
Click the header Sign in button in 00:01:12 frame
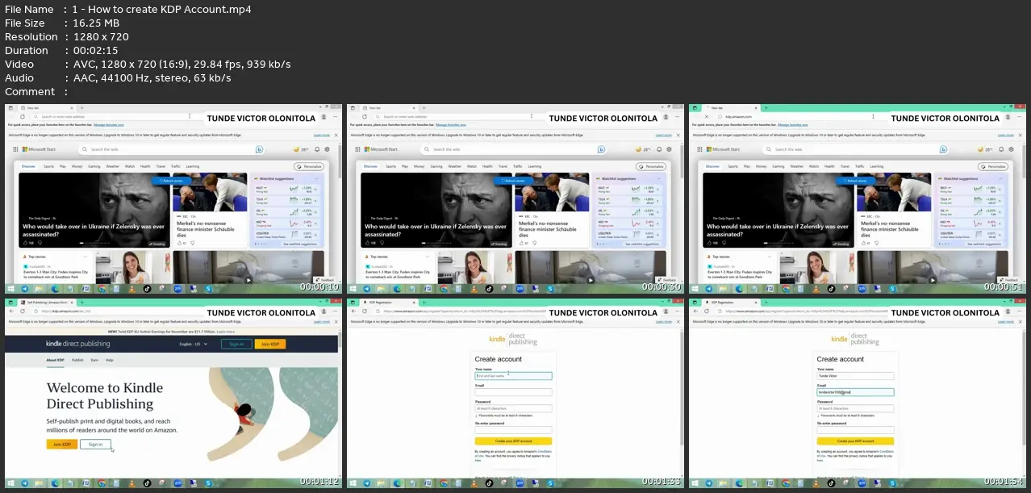coord(236,344)
